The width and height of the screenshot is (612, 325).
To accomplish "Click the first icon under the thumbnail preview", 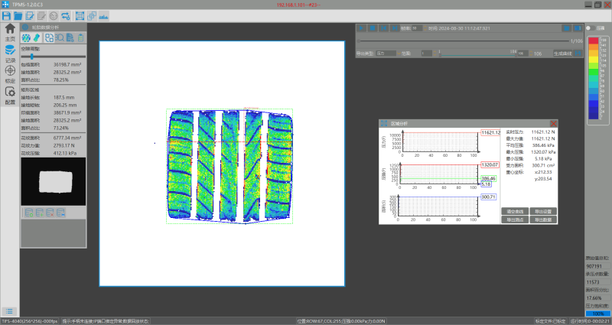I will pos(29,213).
